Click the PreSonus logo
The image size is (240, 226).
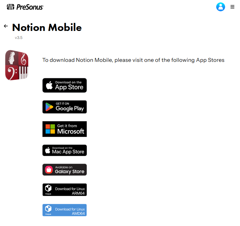(x=25, y=7)
